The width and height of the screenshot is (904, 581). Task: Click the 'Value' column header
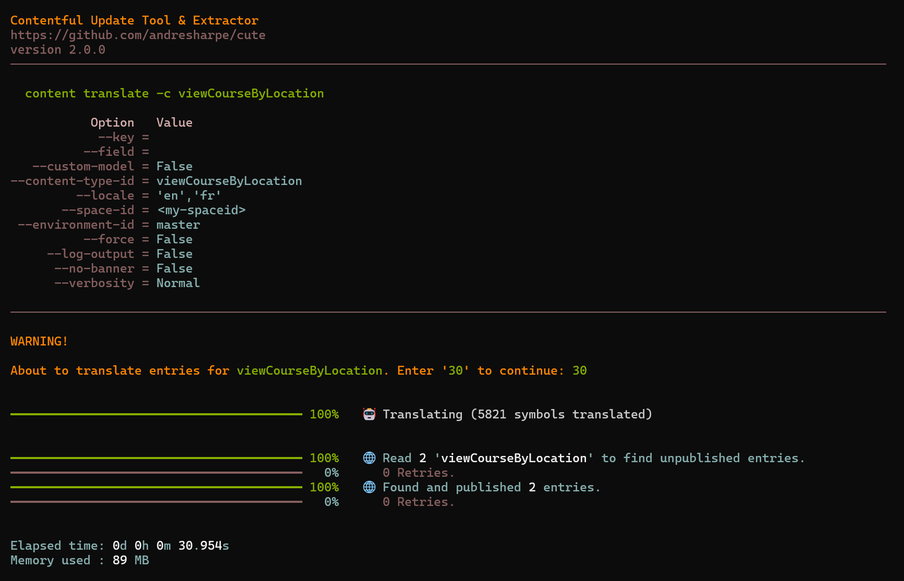pyautogui.click(x=175, y=122)
